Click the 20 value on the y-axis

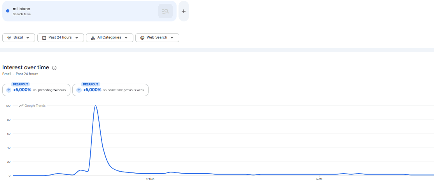[x=9, y=162]
